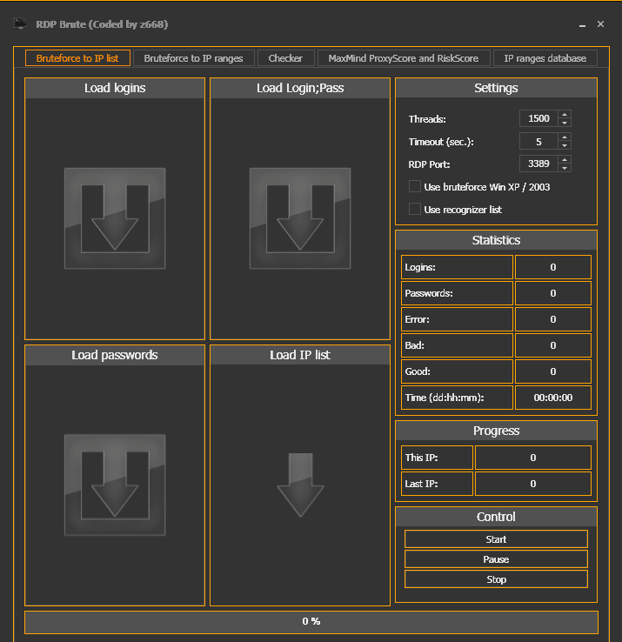This screenshot has width=622, height=642.
Task: Switch to Bruteforce to IP ranges tab
Action: [194, 58]
